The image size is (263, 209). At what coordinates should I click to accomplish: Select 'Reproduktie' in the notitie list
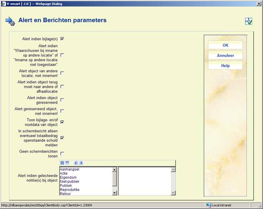point(69,189)
